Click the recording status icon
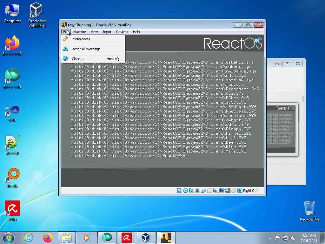Viewport: 325px width, 244px height. coord(222,191)
